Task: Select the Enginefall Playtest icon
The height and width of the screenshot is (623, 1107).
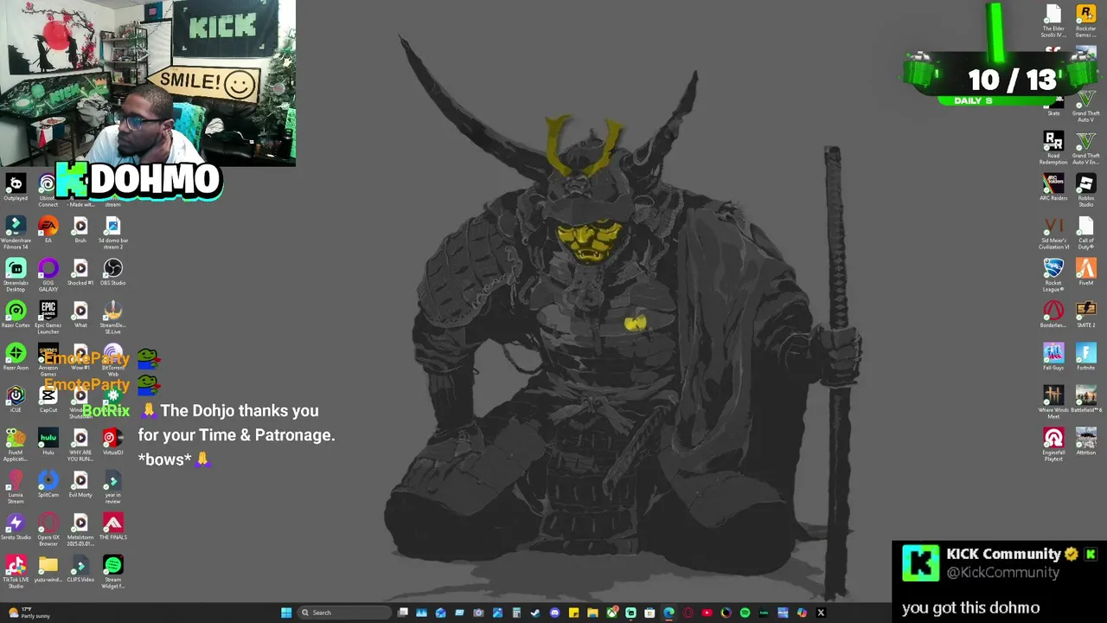Action: pyautogui.click(x=1053, y=445)
